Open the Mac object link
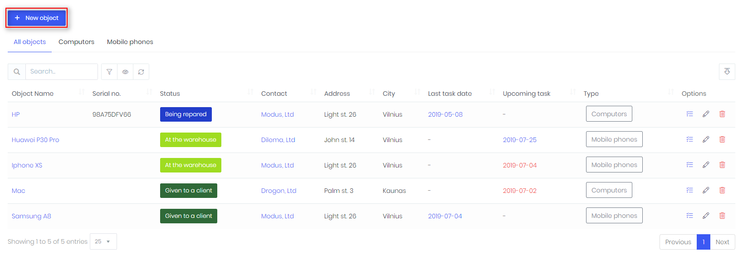The image size is (738, 266). point(19,191)
